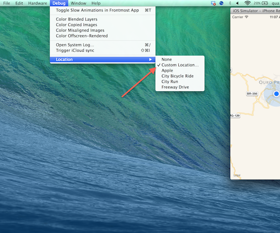Click the Wi-Fi icon in menu bar
This screenshot has width=280, height=233.
[247, 3]
